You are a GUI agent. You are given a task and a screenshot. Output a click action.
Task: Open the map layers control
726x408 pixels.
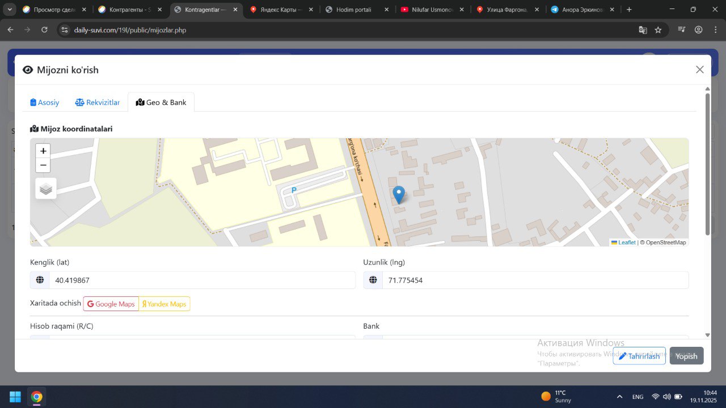(46, 189)
